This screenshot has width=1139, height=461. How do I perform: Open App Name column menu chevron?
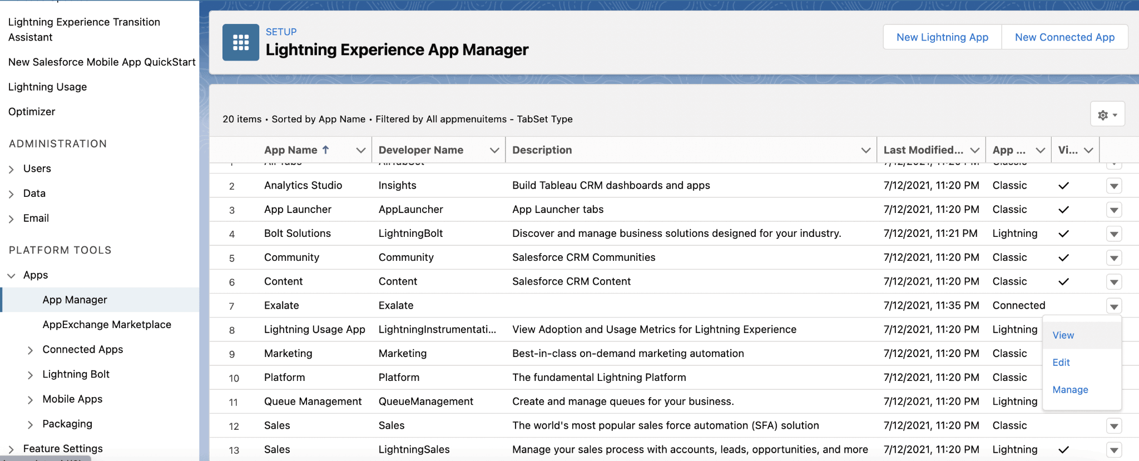tap(361, 150)
